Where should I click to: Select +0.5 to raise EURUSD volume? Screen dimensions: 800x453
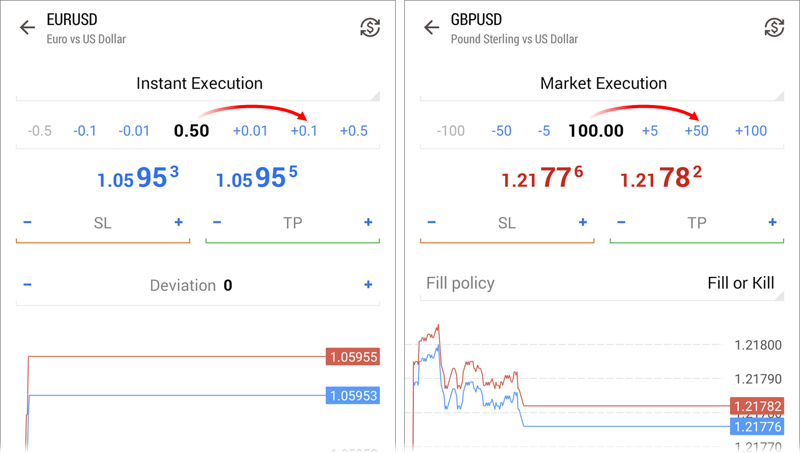[x=354, y=131]
